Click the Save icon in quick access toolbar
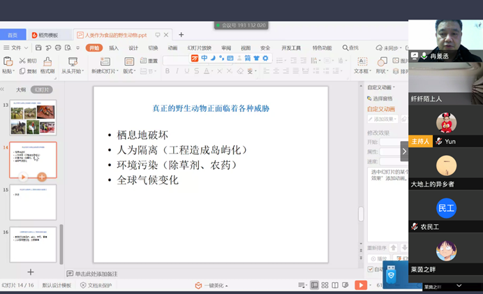483x294 pixels. coord(38,48)
